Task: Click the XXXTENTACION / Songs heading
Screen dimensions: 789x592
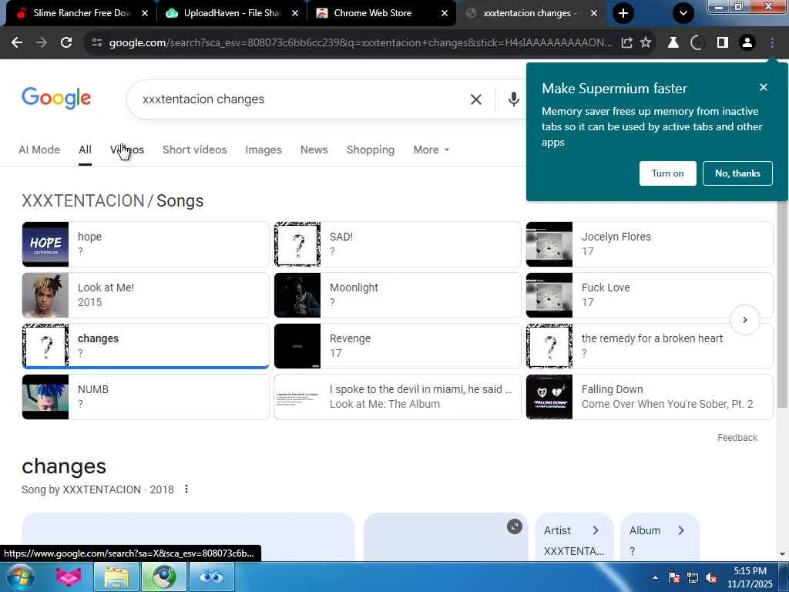Action: tap(112, 200)
